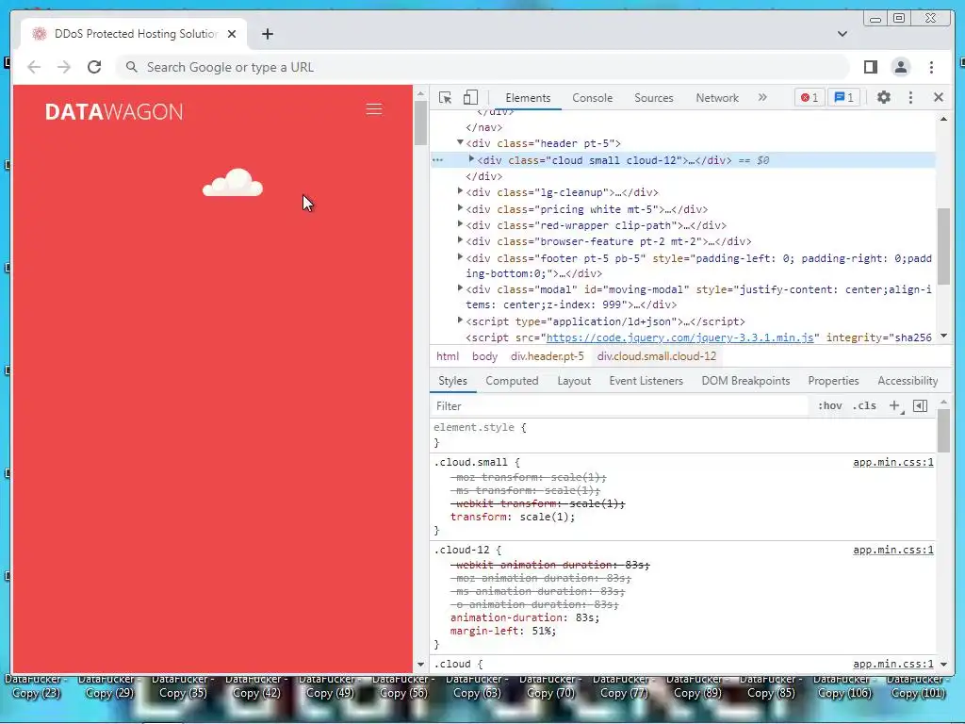This screenshot has width=965, height=724.
Task: Close the DDoS Protected Hosting tab
Action: tap(232, 34)
